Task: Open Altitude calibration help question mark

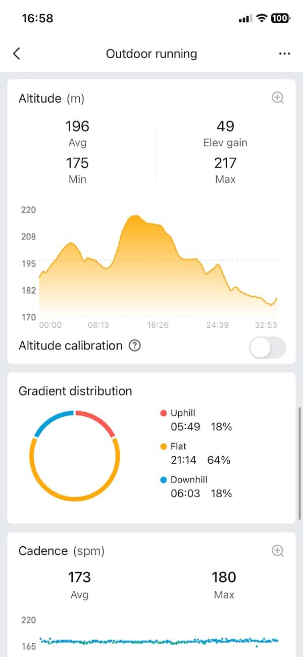Action: 134,346
